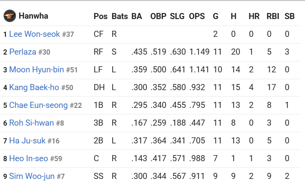The height and width of the screenshot is (185, 305).
Task: Select the OPS column header
Action: pyautogui.click(x=197, y=16)
